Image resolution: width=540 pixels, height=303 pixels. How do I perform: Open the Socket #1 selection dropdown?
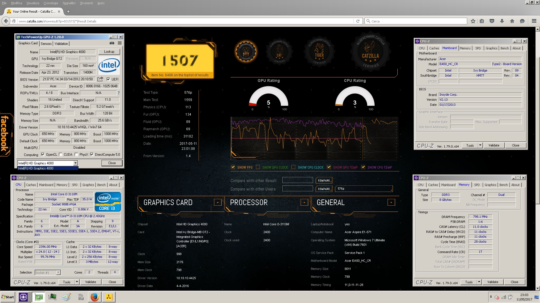click(58, 272)
